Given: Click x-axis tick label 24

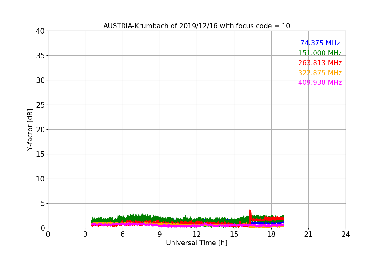Looking at the screenshot, I should 346,234.
